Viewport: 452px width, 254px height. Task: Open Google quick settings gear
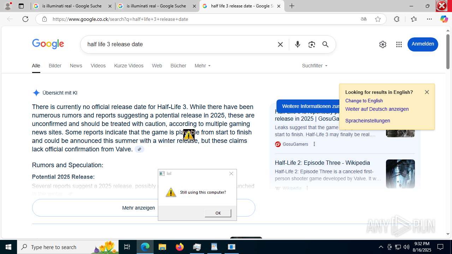pos(383,44)
